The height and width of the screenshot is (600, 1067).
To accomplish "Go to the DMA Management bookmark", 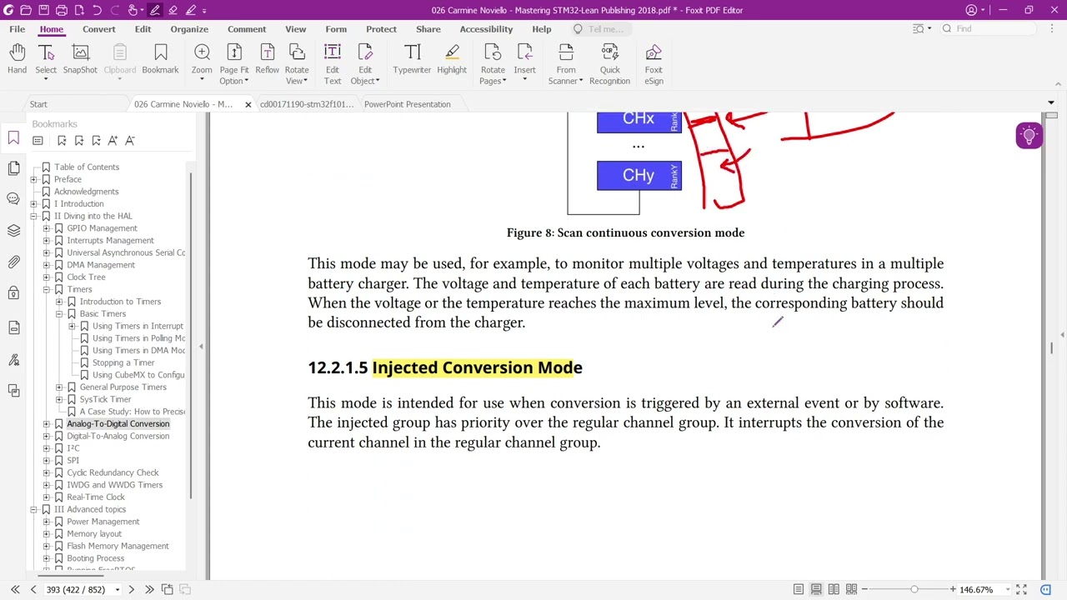I will (100, 265).
